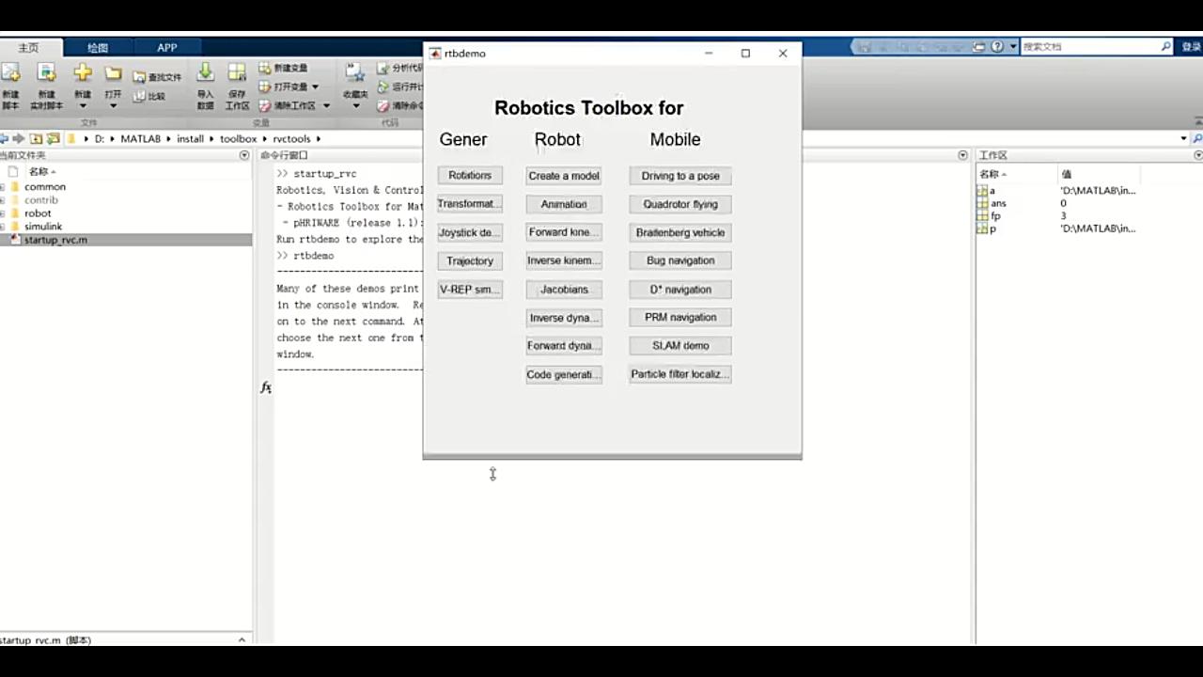Screen dimensions: 1203x677
Task: Click the 'rvctools' path segment
Action: 291,138
